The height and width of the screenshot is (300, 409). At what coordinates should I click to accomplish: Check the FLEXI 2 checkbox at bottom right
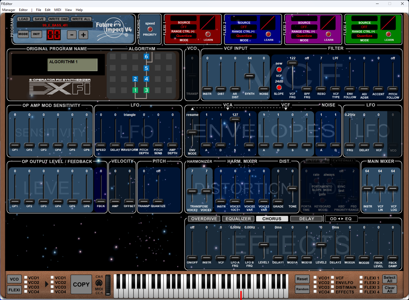pyautogui.click(x=361, y=283)
